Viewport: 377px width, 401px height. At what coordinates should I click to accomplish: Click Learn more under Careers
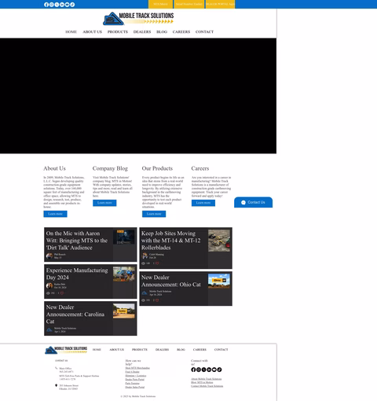(203, 203)
